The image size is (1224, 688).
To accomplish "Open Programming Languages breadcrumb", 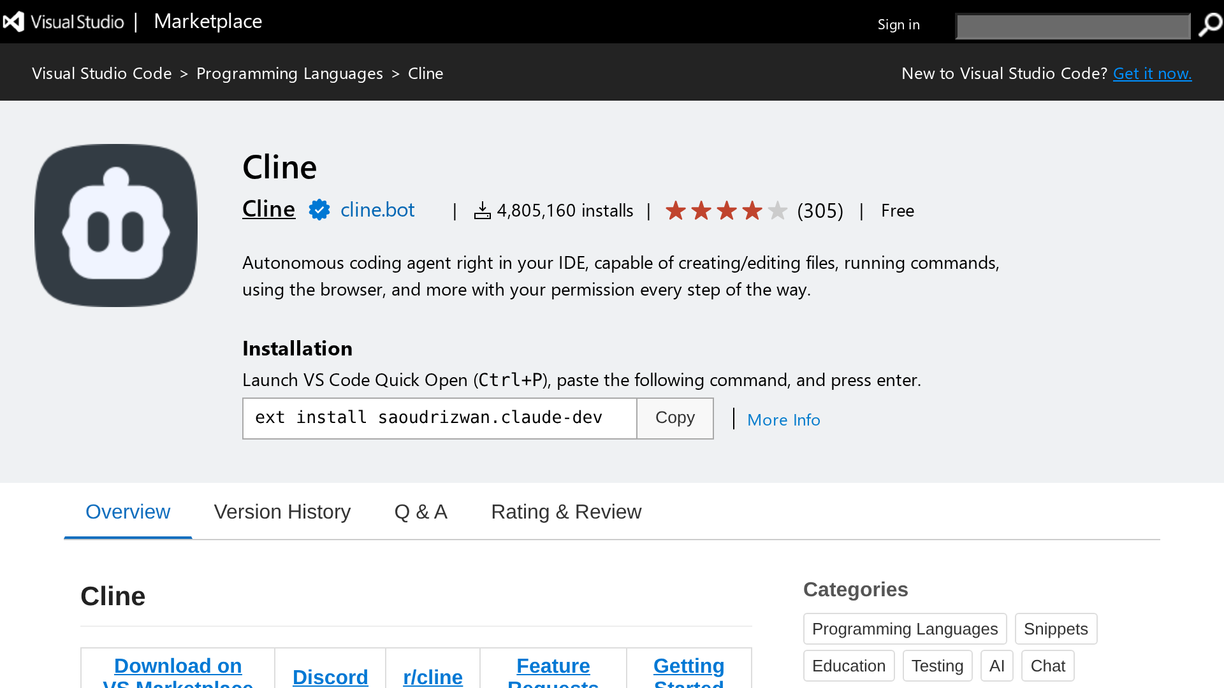I will click(289, 73).
